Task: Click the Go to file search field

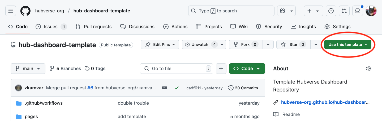Action: point(177,69)
